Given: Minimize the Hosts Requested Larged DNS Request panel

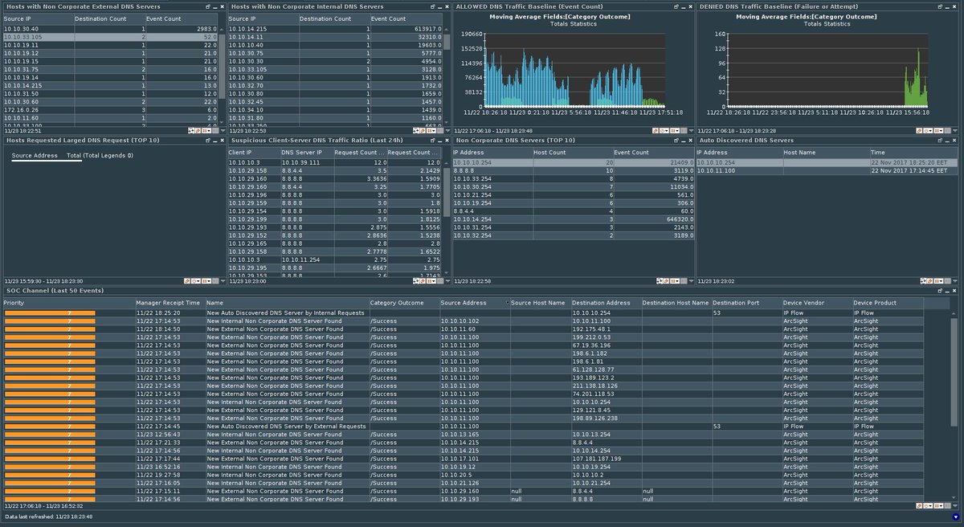Looking at the screenshot, I should tap(215, 141).
